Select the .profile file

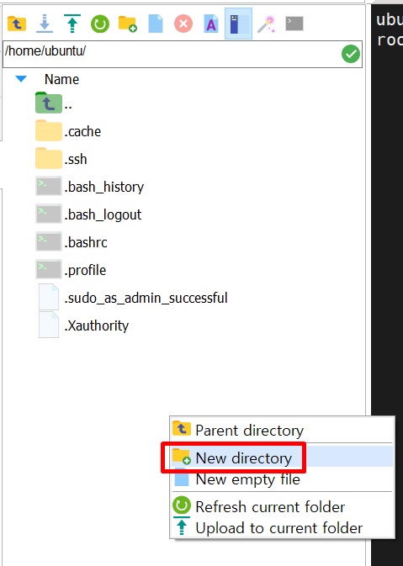point(71,270)
